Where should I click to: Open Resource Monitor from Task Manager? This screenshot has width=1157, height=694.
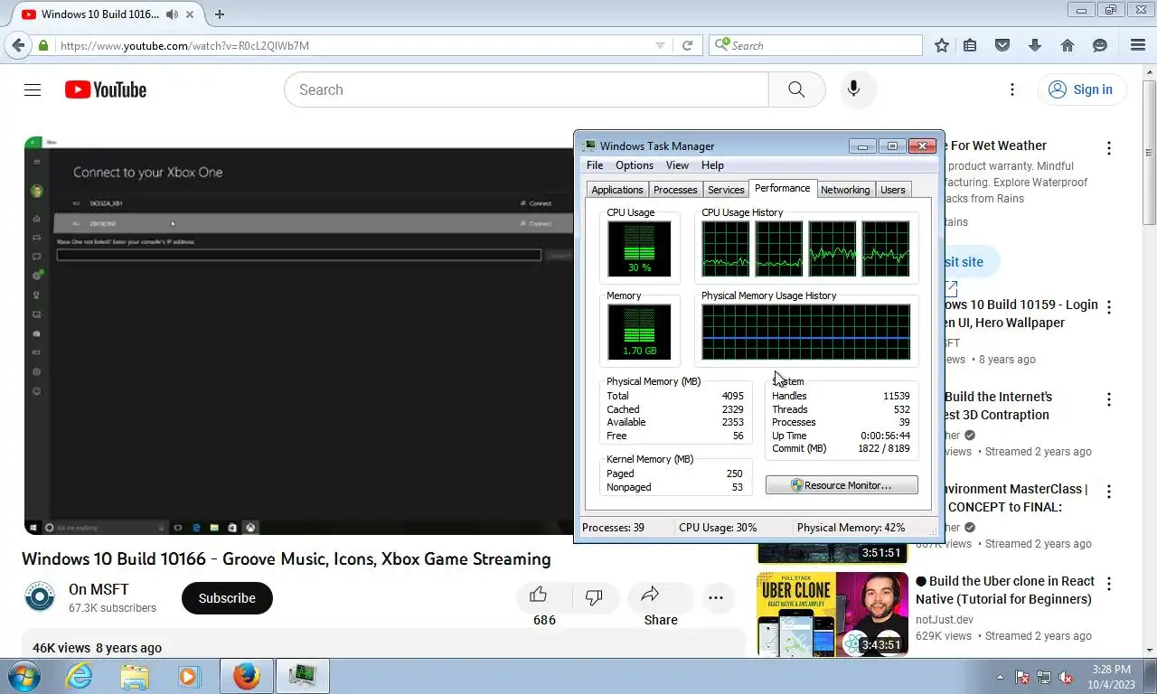842,485
